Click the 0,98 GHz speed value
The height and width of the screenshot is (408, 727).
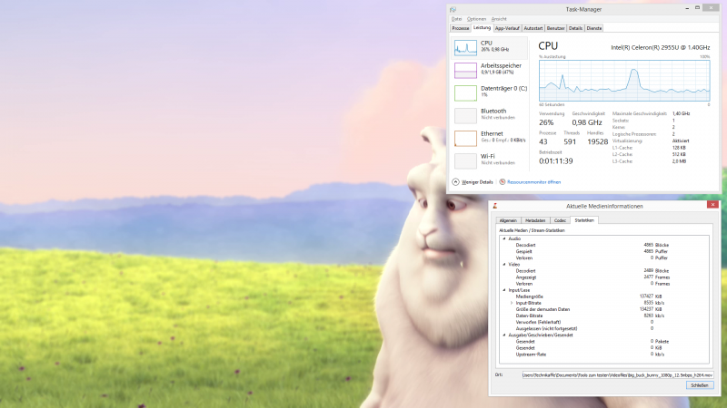pyautogui.click(x=586, y=122)
